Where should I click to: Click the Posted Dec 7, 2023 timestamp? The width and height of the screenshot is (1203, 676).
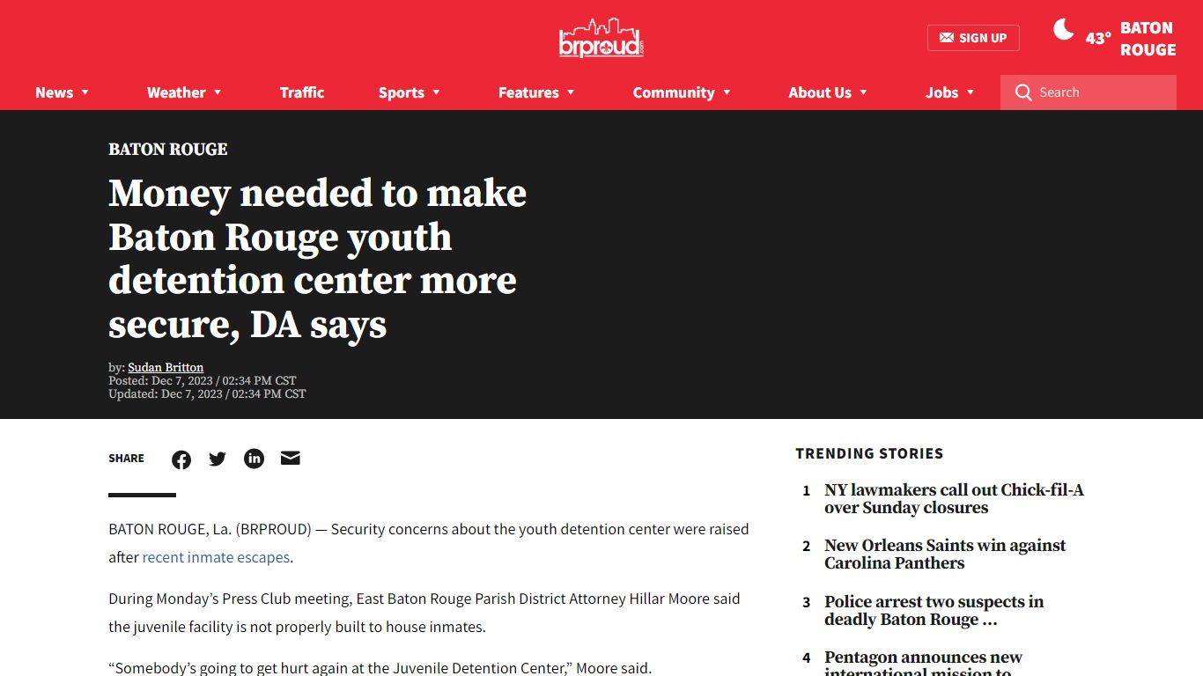[203, 381]
